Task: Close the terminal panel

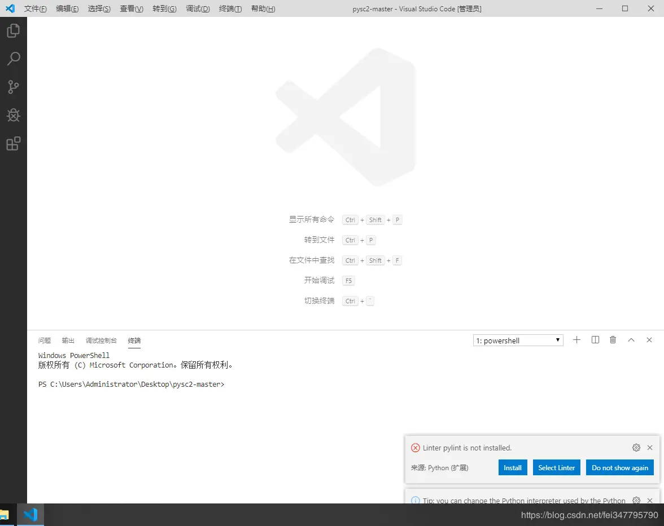Action: [649, 340]
